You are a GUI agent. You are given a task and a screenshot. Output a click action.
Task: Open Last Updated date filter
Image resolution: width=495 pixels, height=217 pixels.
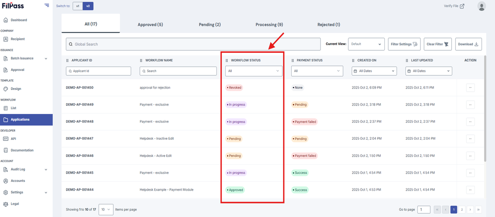click(x=429, y=71)
